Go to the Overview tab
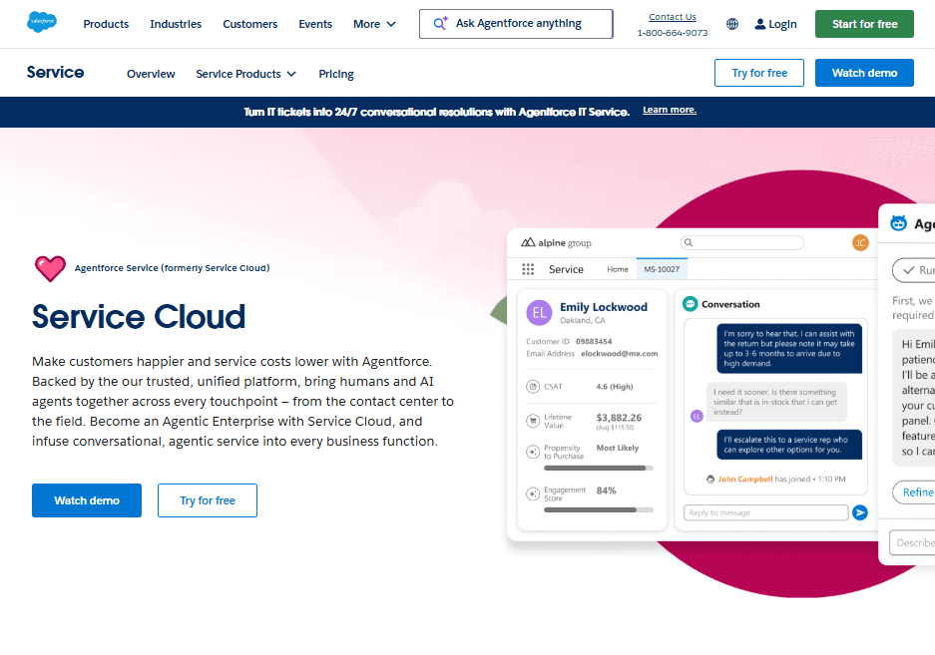Viewport: 935px width, 655px height. coord(151,74)
